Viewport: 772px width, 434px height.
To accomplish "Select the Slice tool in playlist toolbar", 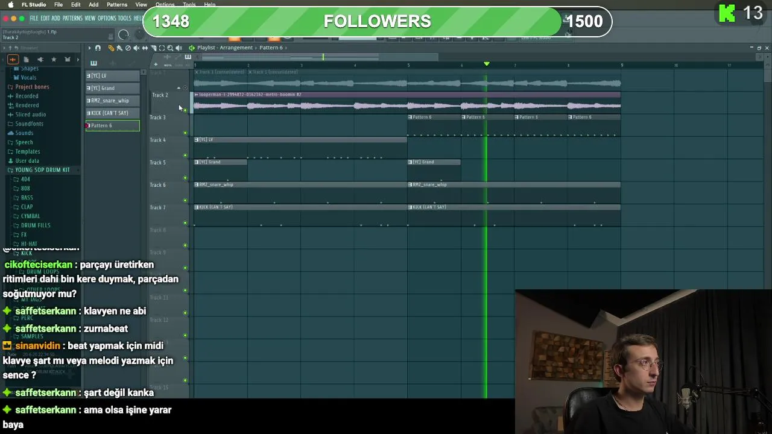I will point(153,48).
